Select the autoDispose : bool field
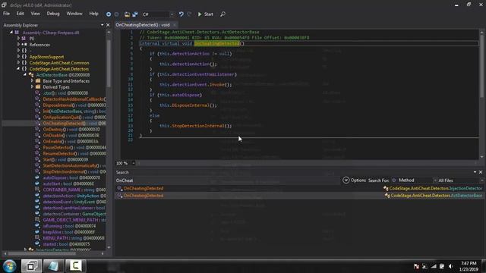The width and height of the screenshot is (486, 273). [71, 177]
